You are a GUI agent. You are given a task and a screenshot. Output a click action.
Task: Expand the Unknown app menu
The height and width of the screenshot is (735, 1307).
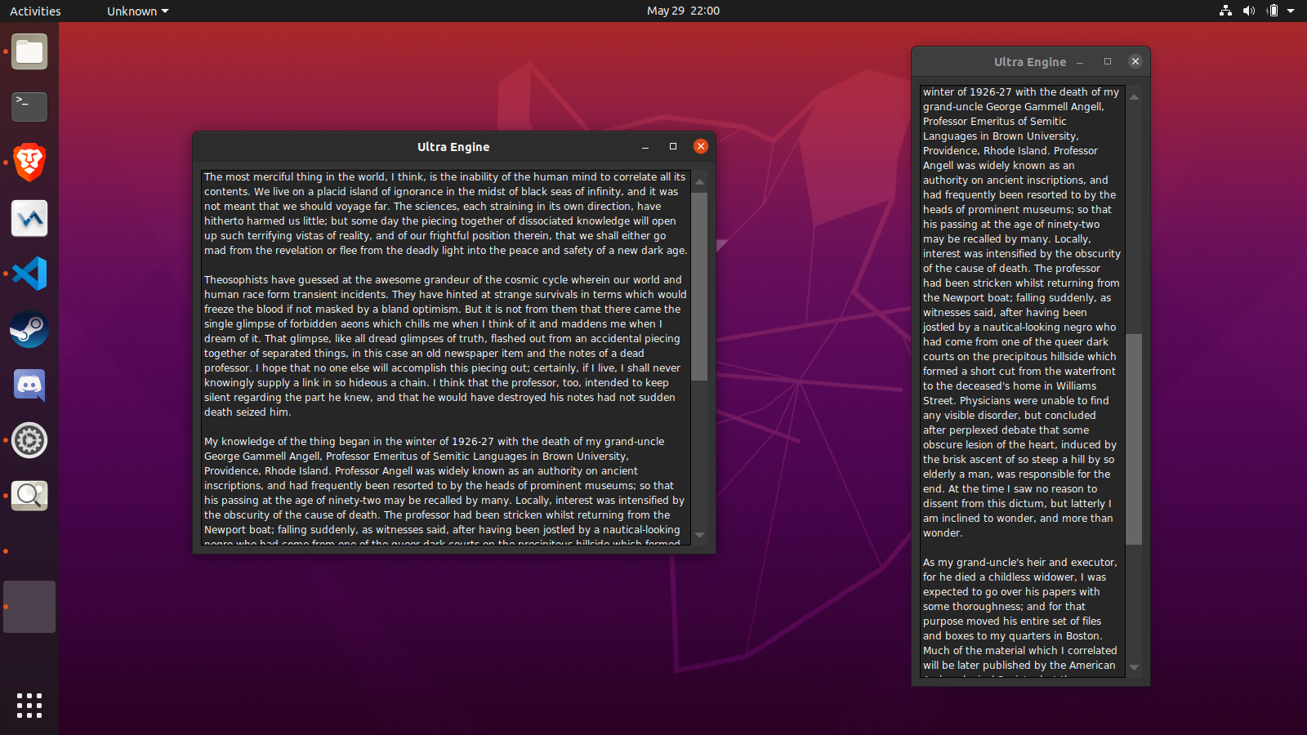[137, 11]
